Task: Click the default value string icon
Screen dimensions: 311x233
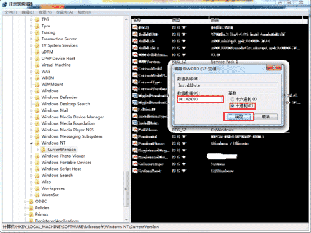Action: pos(135,27)
